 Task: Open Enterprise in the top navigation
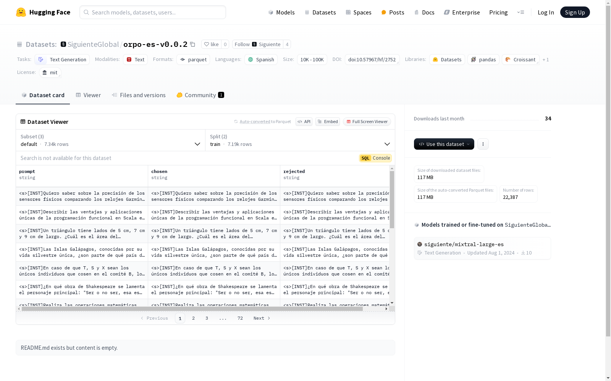coord(462,12)
